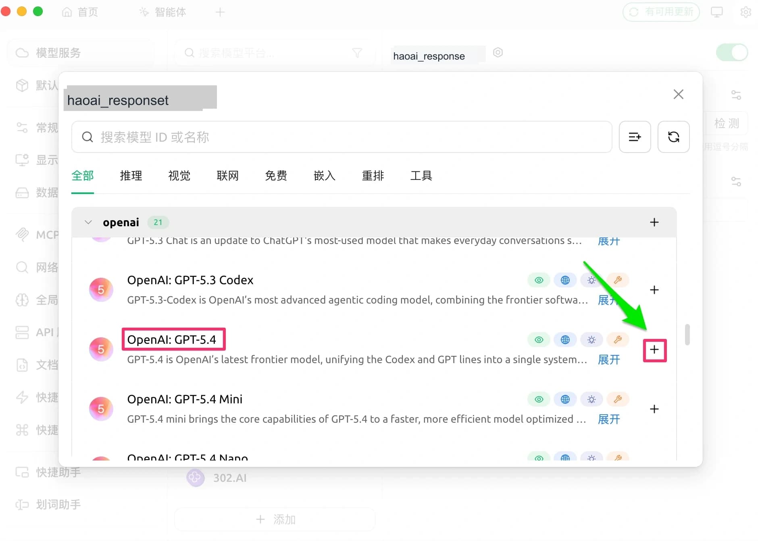Image resolution: width=758 pixels, height=541 pixels.
Task: Click the filter funnel in provider search
Action: click(357, 53)
